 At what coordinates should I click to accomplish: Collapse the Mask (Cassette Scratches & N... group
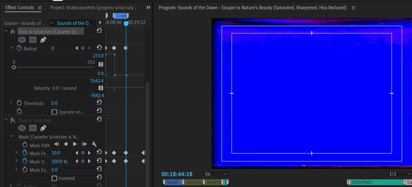(x=11, y=136)
